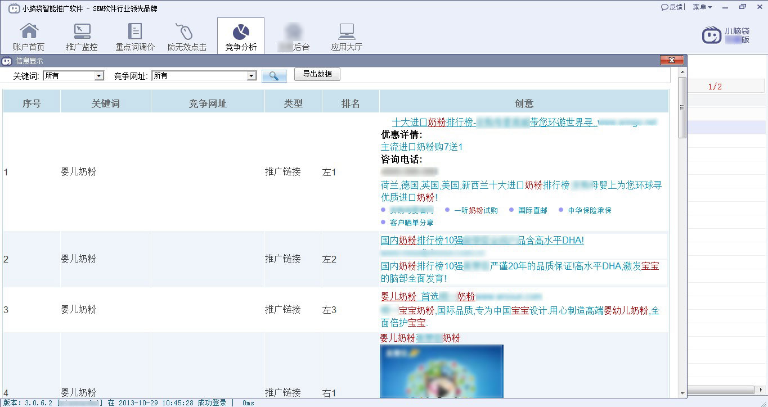
Task: Open the 重点词调价 document tab
Action: point(135,37)
